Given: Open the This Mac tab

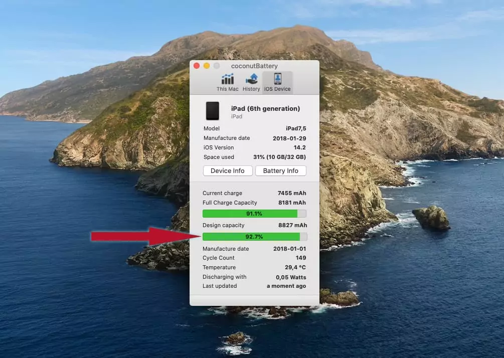Looking at the screenshot, I should pos(227,83).
